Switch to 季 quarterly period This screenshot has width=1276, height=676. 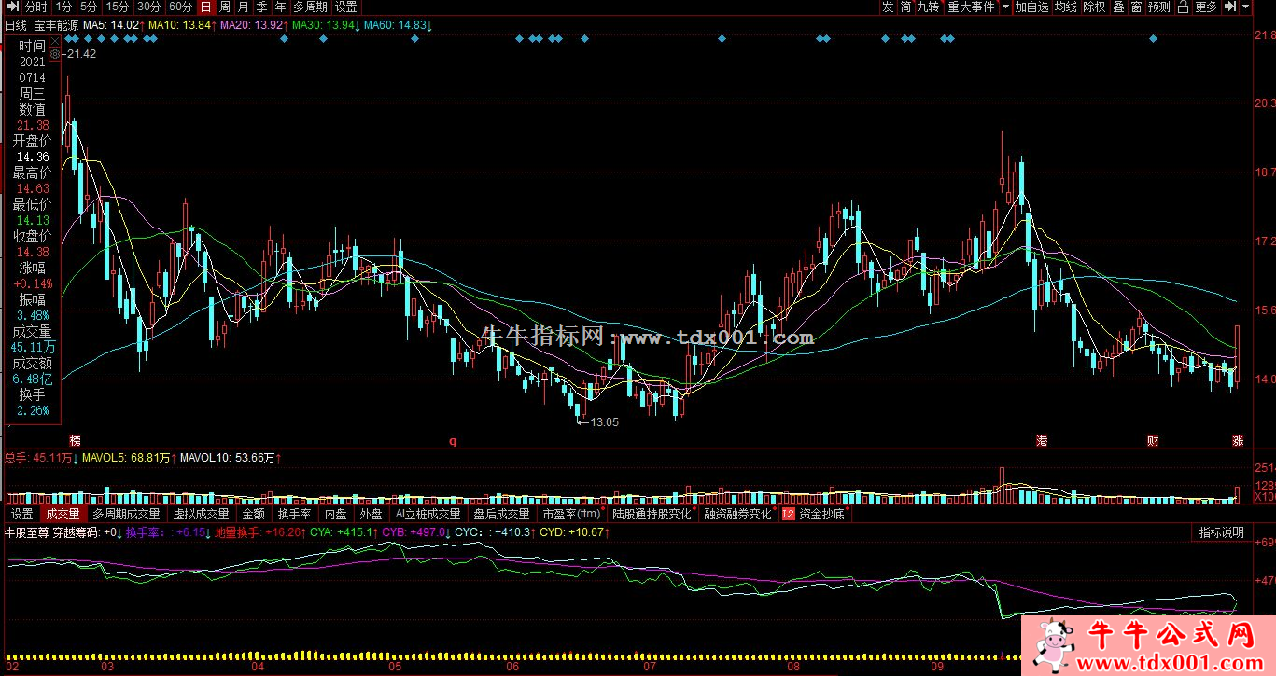(x=262, y=7)
